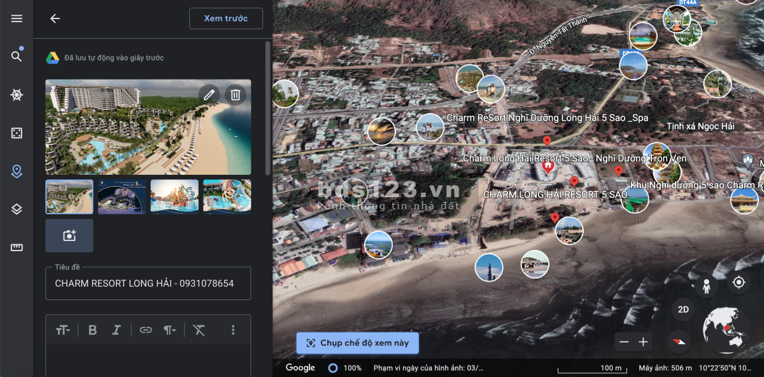Screen dimensions: 764x377
Task: Click the Google logo on the map
Action: pos(301,367)
